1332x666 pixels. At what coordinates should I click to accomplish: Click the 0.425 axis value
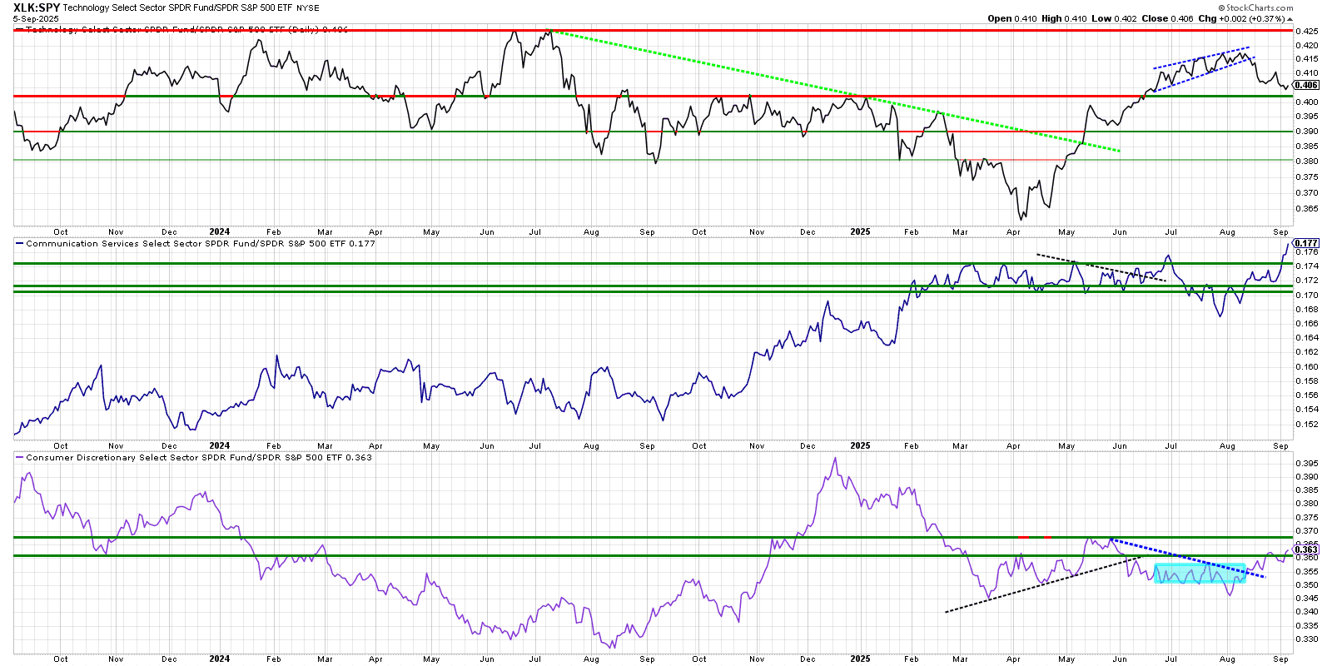pos(1306,31)
